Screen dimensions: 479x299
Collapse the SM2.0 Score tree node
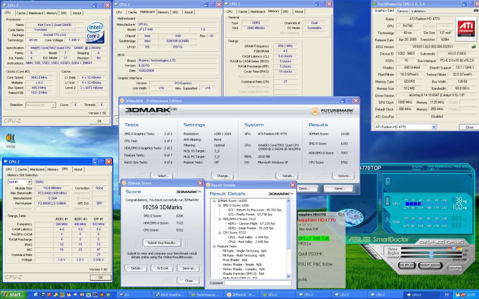click(x=218, y=205)
